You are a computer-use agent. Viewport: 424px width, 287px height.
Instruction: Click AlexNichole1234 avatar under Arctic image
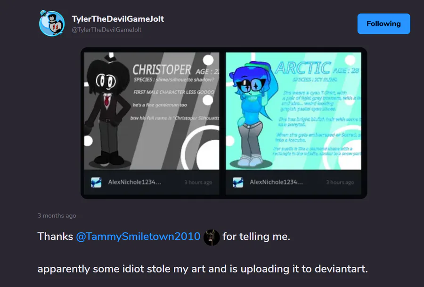[238, 182]
